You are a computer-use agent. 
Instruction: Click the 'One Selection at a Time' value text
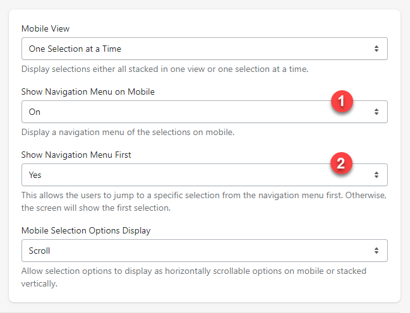point(75,49)
